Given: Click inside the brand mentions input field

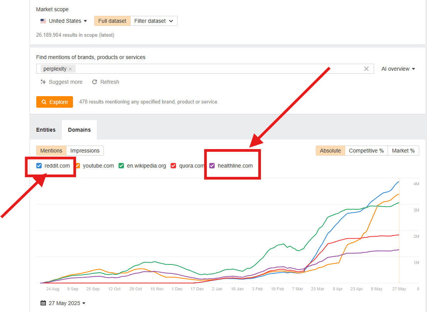Looking at the screenshot, I should 205,69.
